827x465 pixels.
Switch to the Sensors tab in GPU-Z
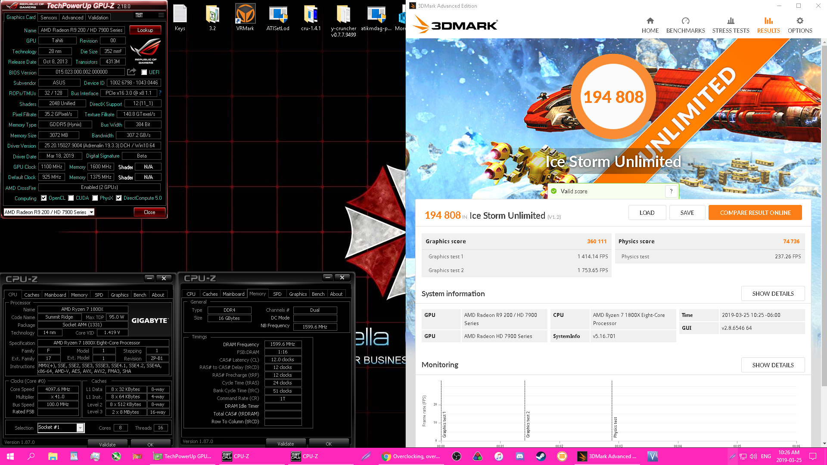pos(49,18)
